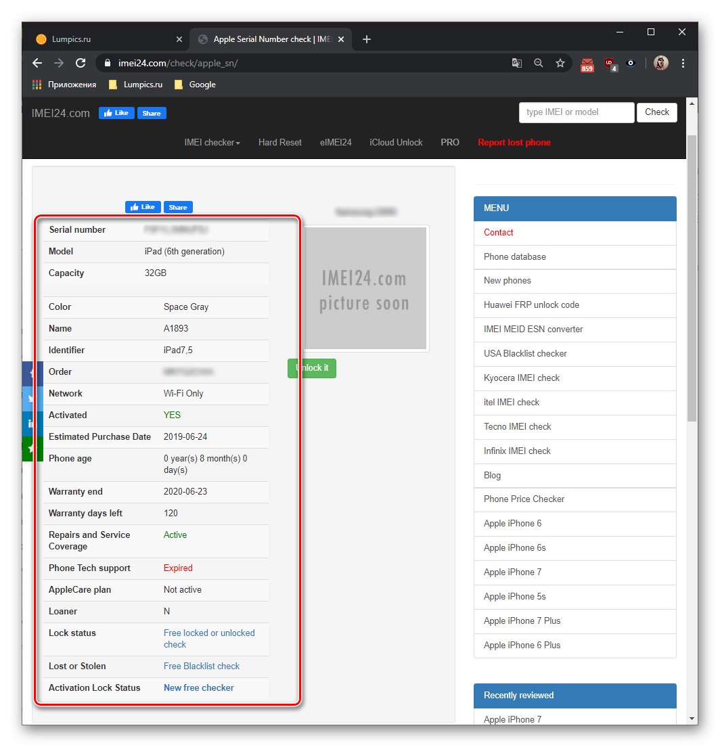Open IMEI MEID ESN converter link
The image size is (720, 747).
(x=575, y=330)
